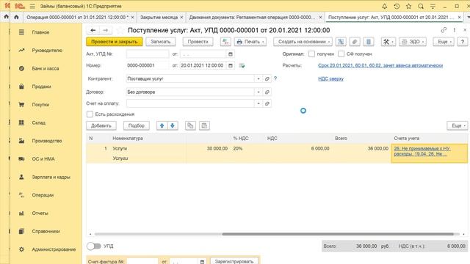Go to the home page icon
Image resolution: width=470 pixels, height=264 pixels.
click(x=16, y=17)
